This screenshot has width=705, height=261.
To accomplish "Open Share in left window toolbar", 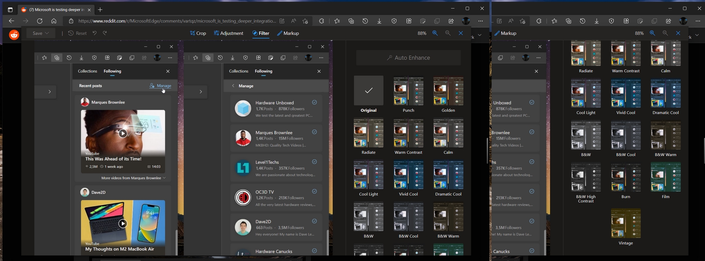I will (451, 21).
